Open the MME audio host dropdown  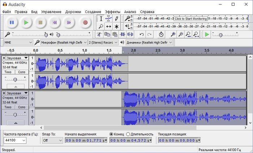coord(17,42)
